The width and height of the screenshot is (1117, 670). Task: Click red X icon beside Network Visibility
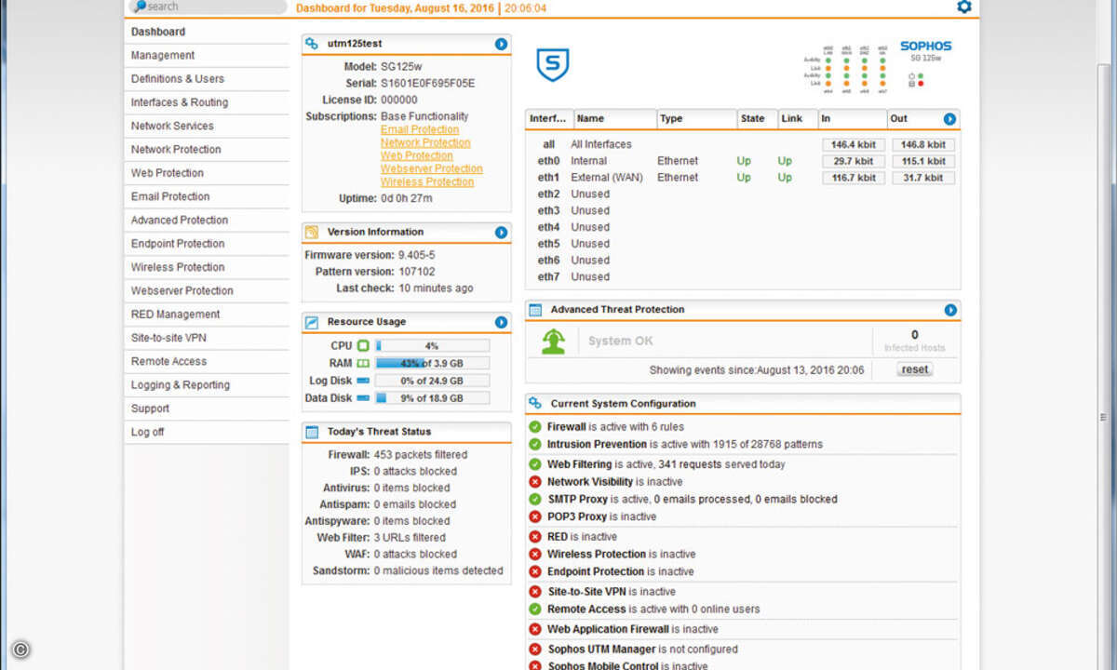point(535,482)
